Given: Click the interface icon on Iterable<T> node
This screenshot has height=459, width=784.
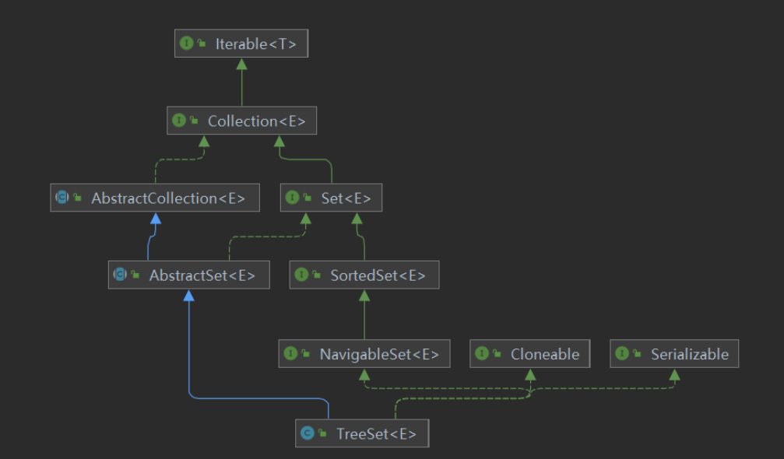Looking at the screenshot, I should click(x=187, y=44).
